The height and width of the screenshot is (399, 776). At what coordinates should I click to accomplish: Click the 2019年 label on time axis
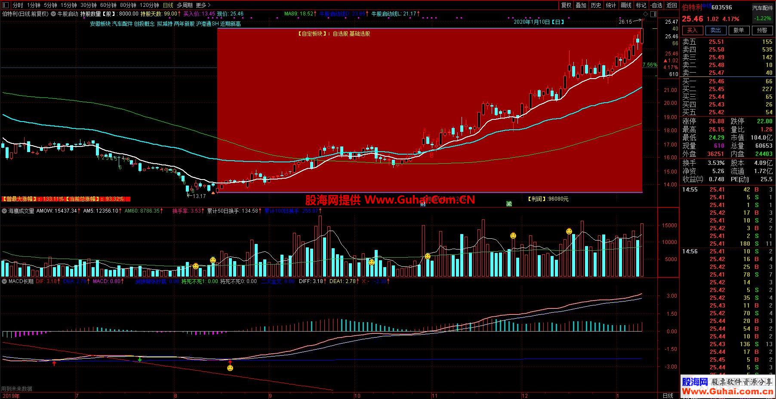(x=11, y=396)
